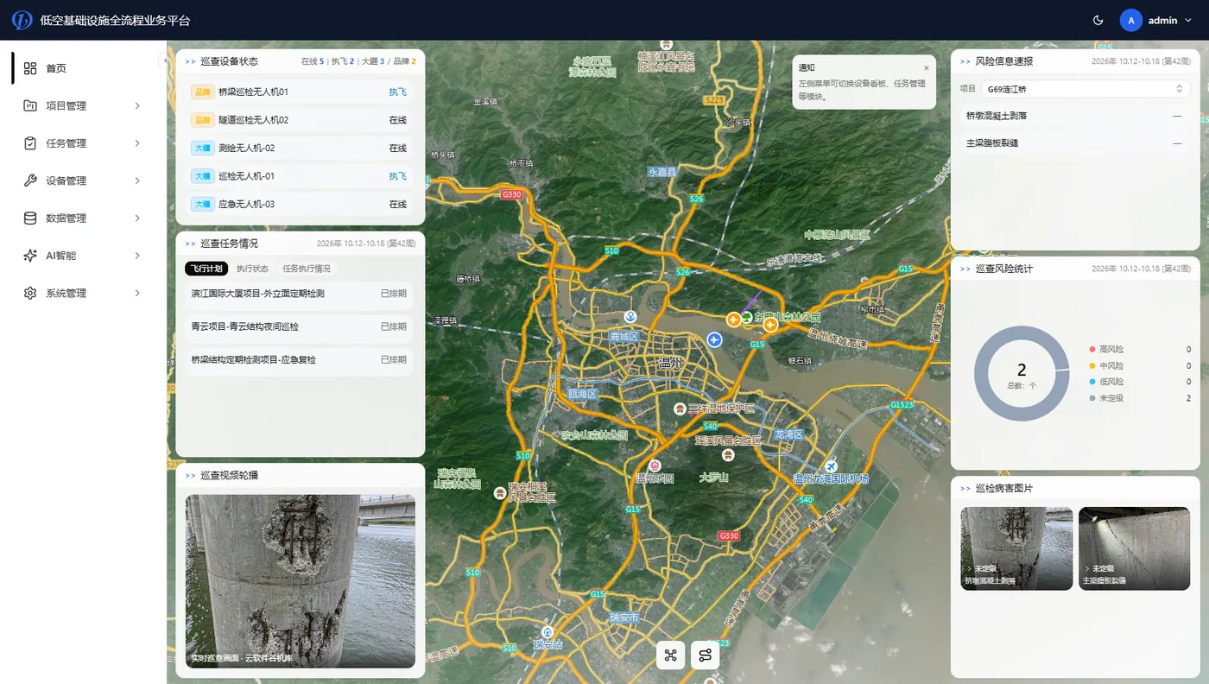The width and height of the screenshot is (1209, 684).
Task: Click the drone icon button below the map
Action: tap(670, 655)
